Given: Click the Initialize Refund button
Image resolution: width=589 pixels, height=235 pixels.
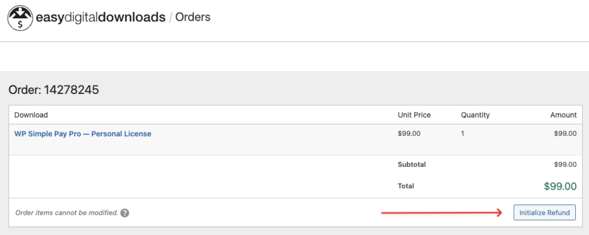Looking at the screenshot, I should (544, 213).
